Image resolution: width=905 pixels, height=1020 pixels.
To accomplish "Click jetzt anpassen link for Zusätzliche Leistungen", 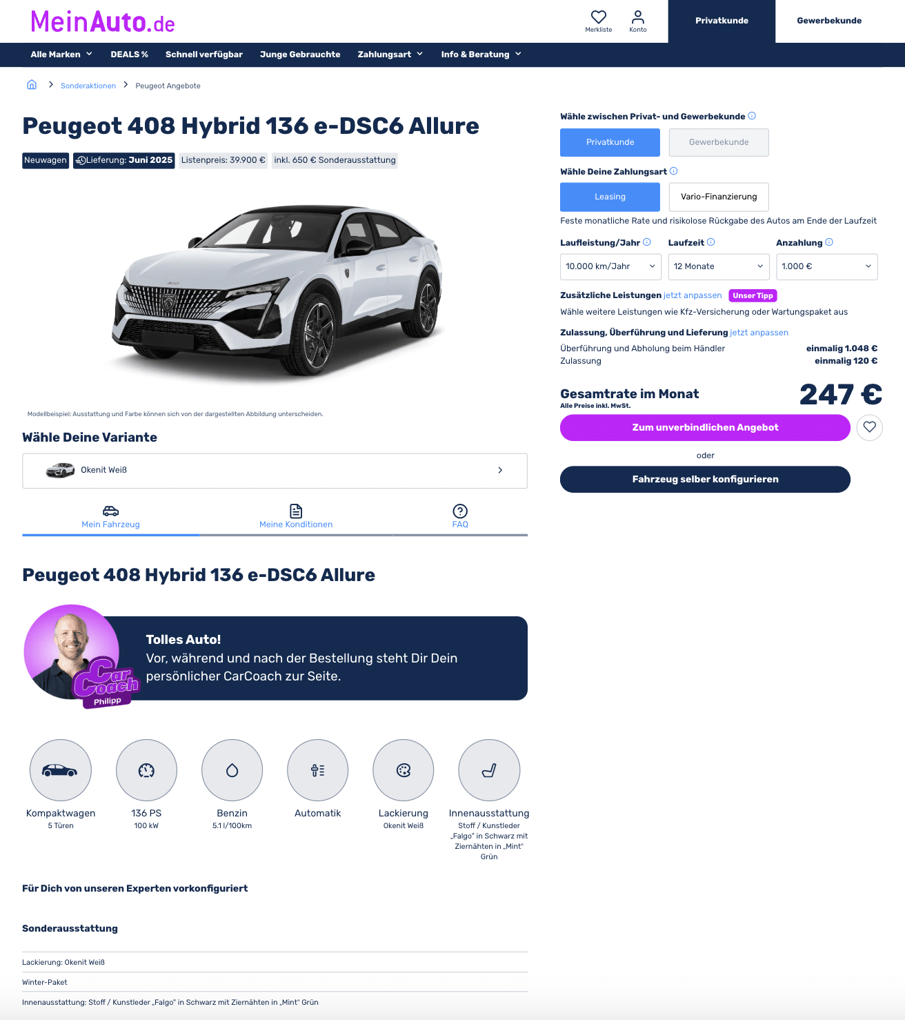I will click(693, 295).
